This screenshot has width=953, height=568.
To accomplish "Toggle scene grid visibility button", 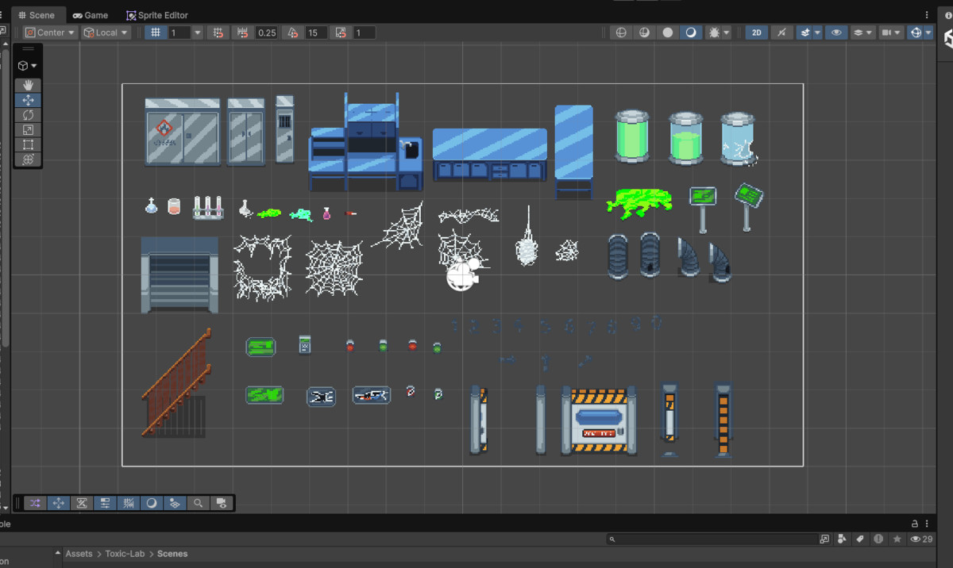I will [156, 33].
